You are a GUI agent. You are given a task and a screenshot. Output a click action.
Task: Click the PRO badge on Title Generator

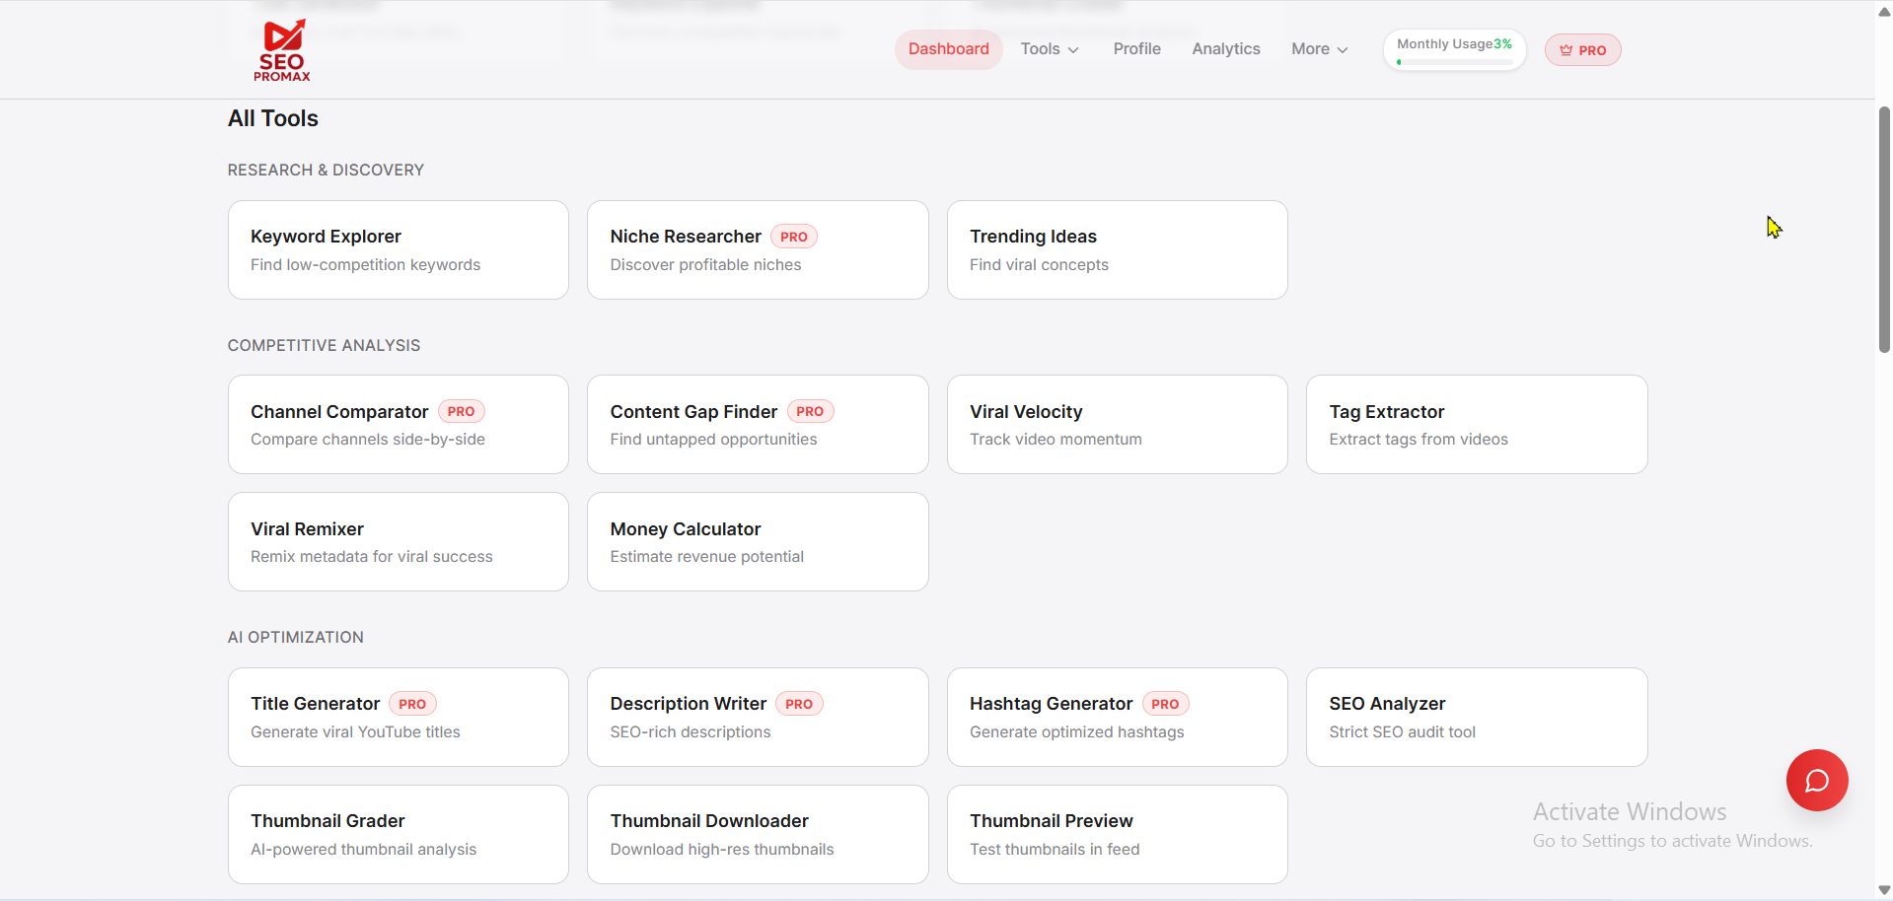click(x=413, y=704)
